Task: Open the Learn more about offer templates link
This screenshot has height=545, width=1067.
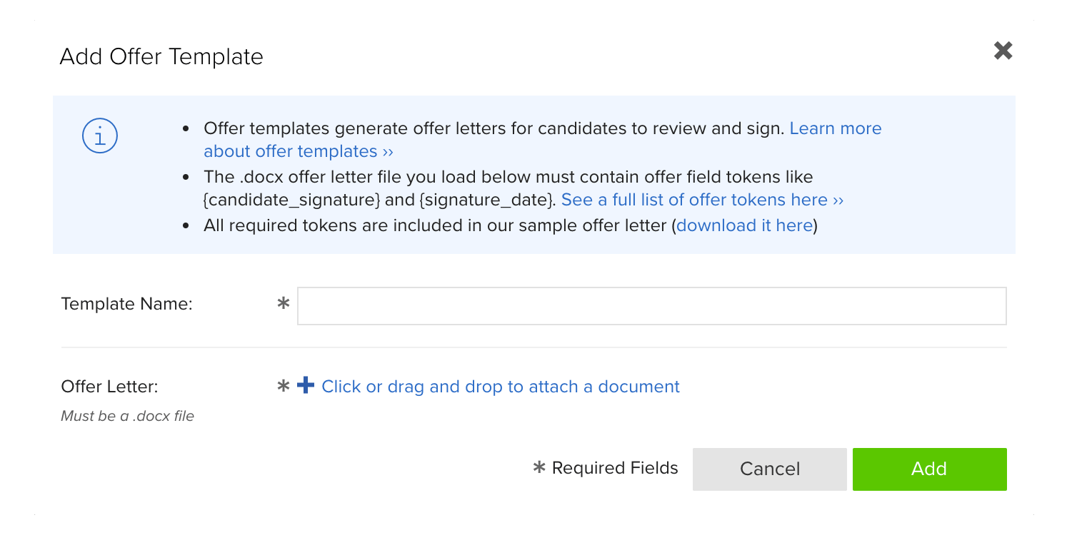Action: tap(543, 140)
